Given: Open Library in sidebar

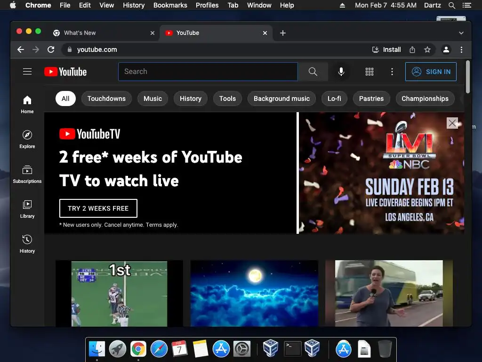Looking at the screenshot, I should (27, 209).
